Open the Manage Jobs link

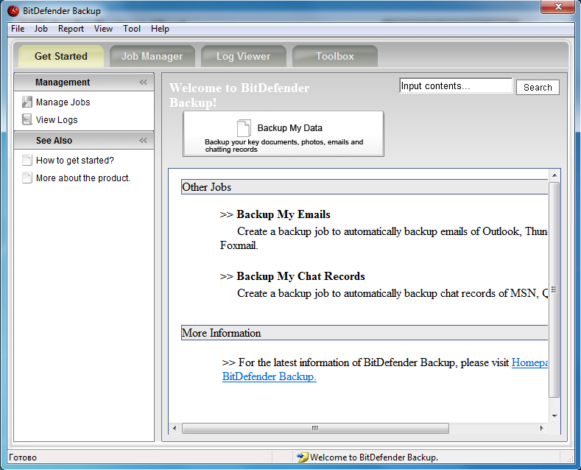[x=63, y=102]
